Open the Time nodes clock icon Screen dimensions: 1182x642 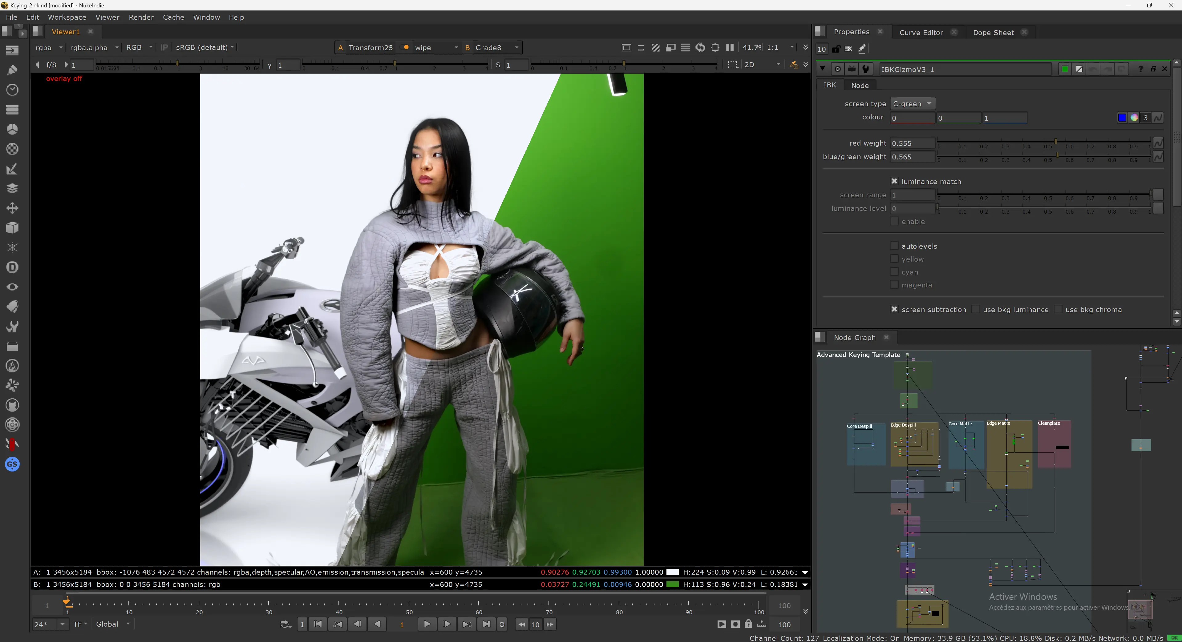click(x=12, y=90)
